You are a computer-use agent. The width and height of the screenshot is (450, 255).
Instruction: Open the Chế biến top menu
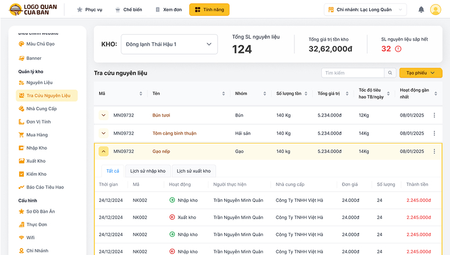coord(124,10)
